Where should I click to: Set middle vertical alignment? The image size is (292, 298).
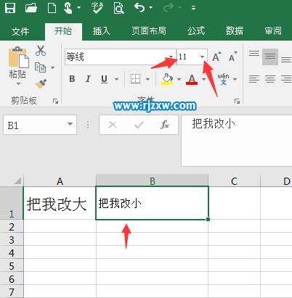tap(270, 57)
